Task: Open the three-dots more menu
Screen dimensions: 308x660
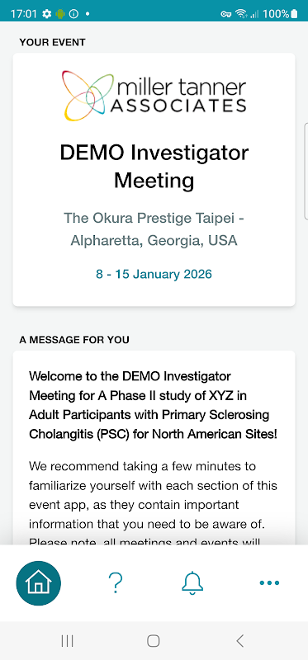Action: [x=269, y=583]
